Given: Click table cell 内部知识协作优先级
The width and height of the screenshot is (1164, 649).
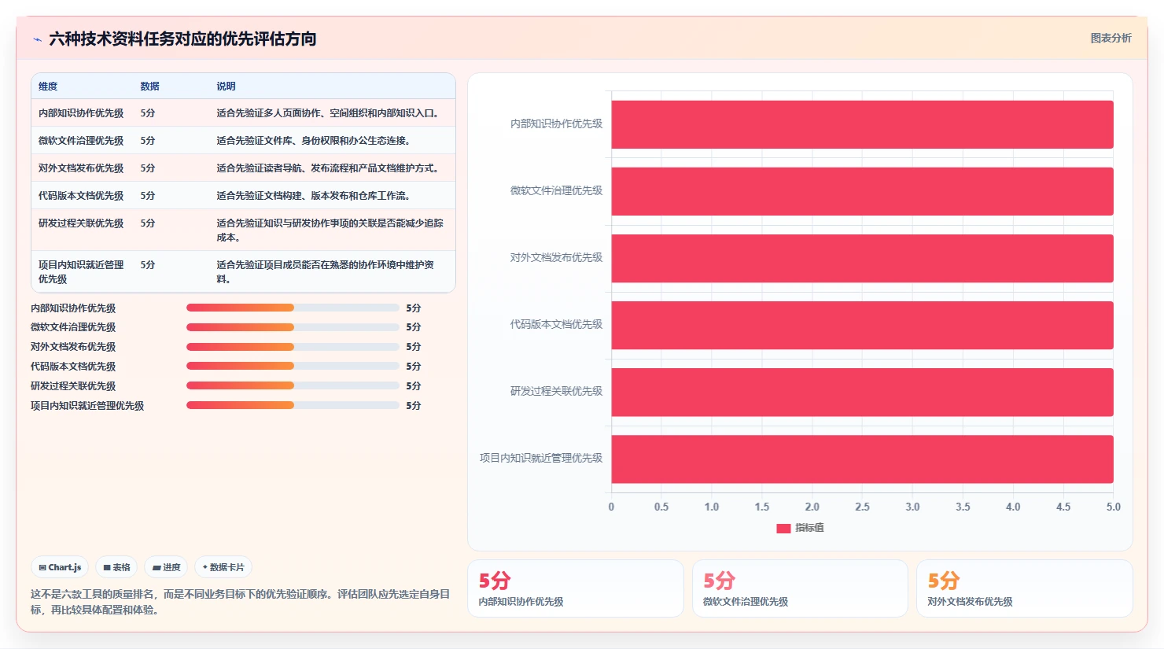Looking at the screenshot, I should click(81, 113).
